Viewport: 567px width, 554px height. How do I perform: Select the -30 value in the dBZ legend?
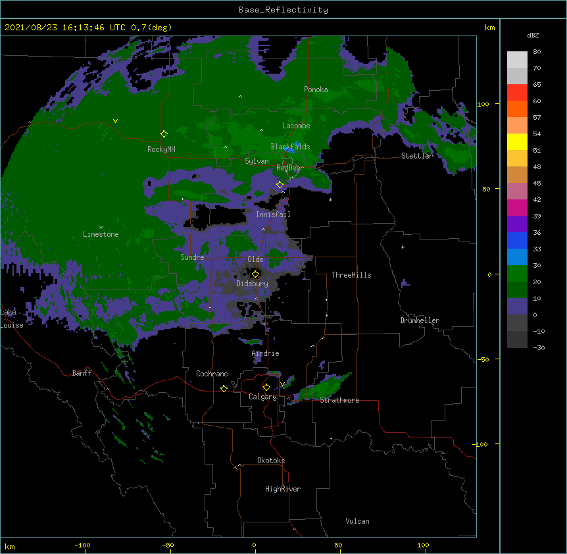coord(539,348)
